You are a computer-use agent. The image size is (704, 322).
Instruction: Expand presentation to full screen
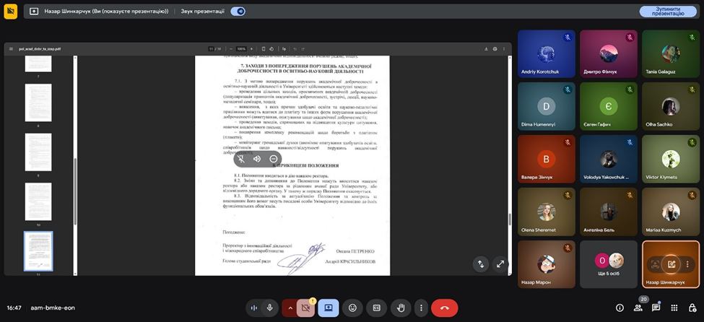point(500,264)
